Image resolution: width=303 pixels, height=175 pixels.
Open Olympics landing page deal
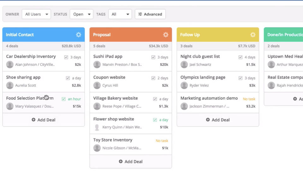(x=203, y=77)
